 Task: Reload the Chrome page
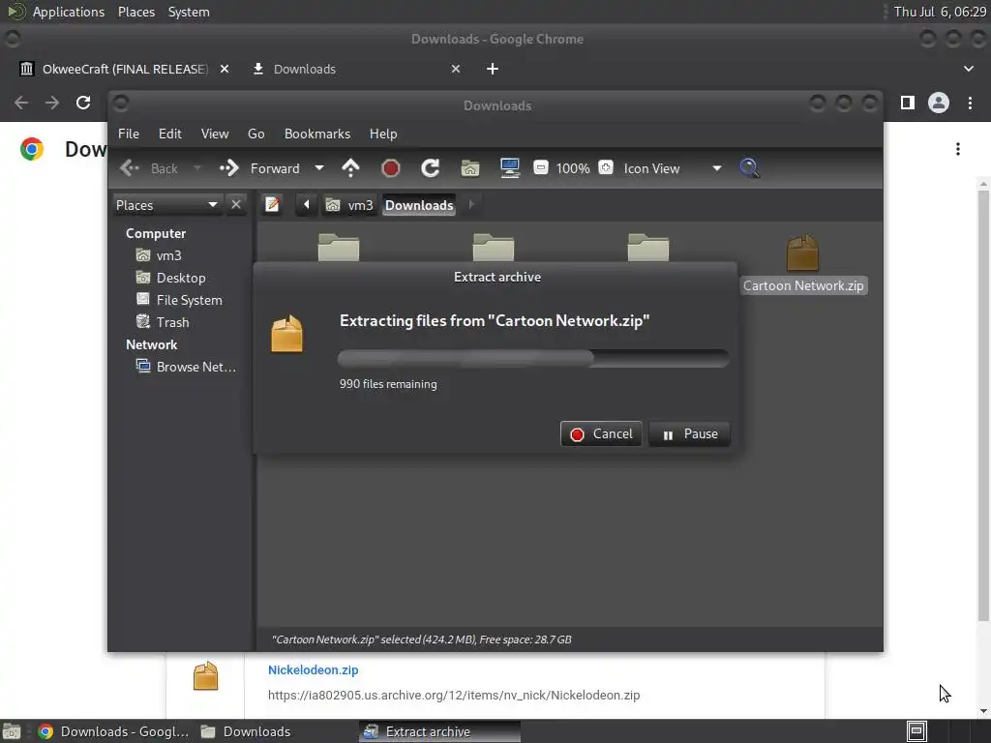pyautogui.click(x=83, y=103)
